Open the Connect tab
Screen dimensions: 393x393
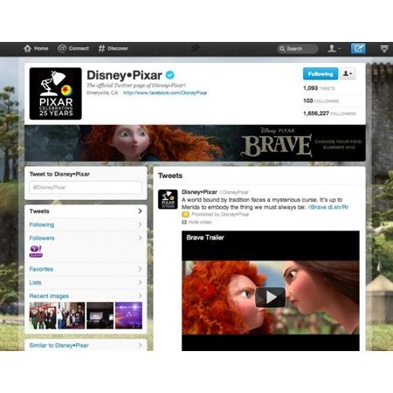tap(73, 49)
